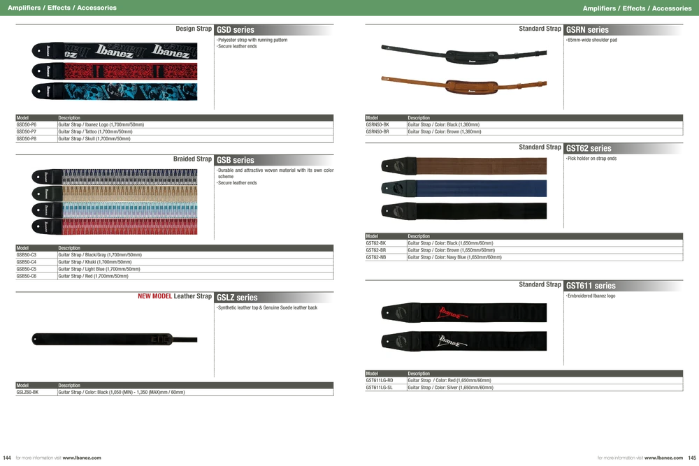Click the GST611 series heading
The height and width of the screenshot is (466, 699).
pos(591,286)
